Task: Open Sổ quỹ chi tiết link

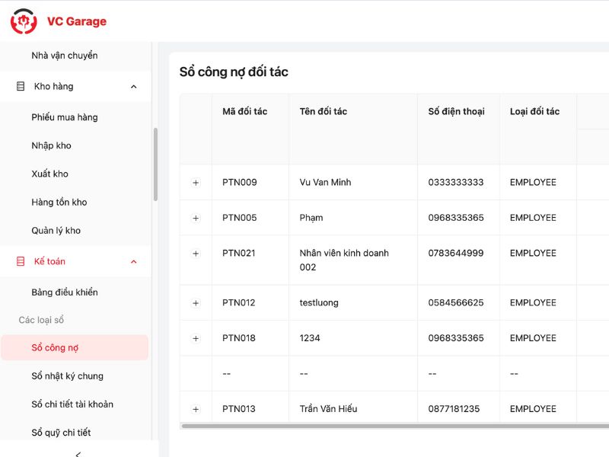Action: coord(61,433)
